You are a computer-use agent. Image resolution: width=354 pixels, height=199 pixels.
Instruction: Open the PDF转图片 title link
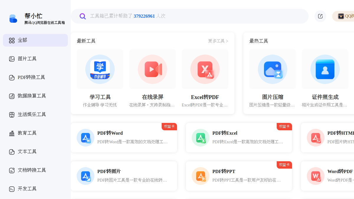(x=109, y=172)
